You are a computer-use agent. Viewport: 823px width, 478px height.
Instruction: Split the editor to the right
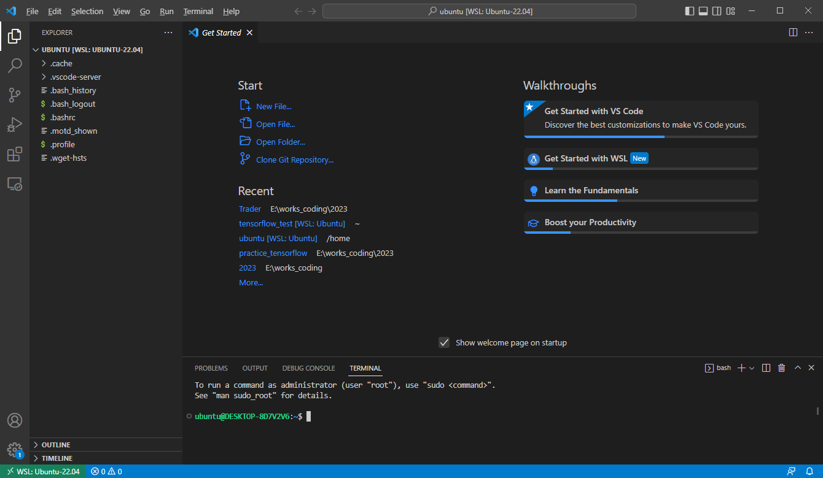pyautogui.click(x=793, y=33)
